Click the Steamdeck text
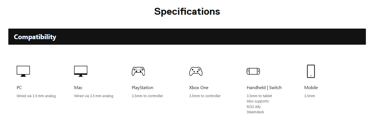The width and height of the screenshot is (372, 126). click(x=255, y=112)
